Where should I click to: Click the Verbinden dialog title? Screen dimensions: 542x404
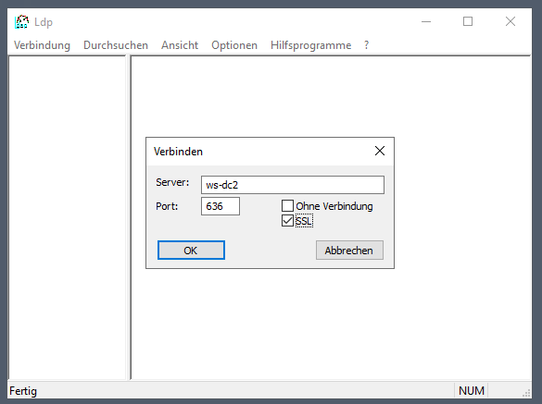[178, 152]
